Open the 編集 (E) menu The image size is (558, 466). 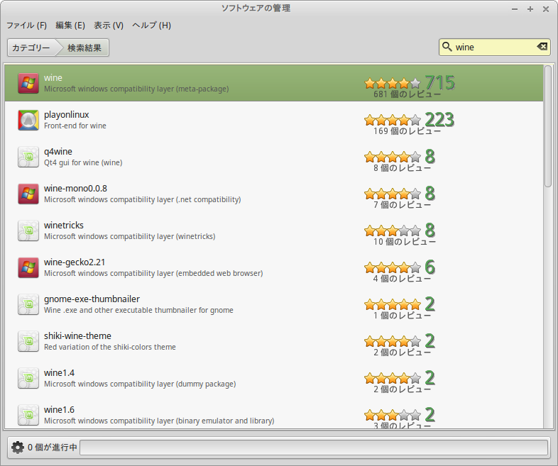[x=70, y=26]
